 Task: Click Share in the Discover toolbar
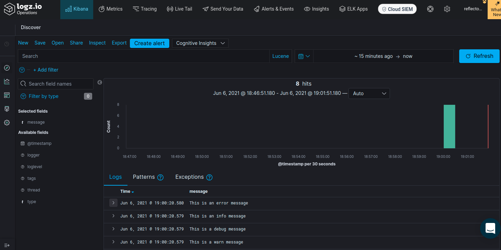pos(76,43)
